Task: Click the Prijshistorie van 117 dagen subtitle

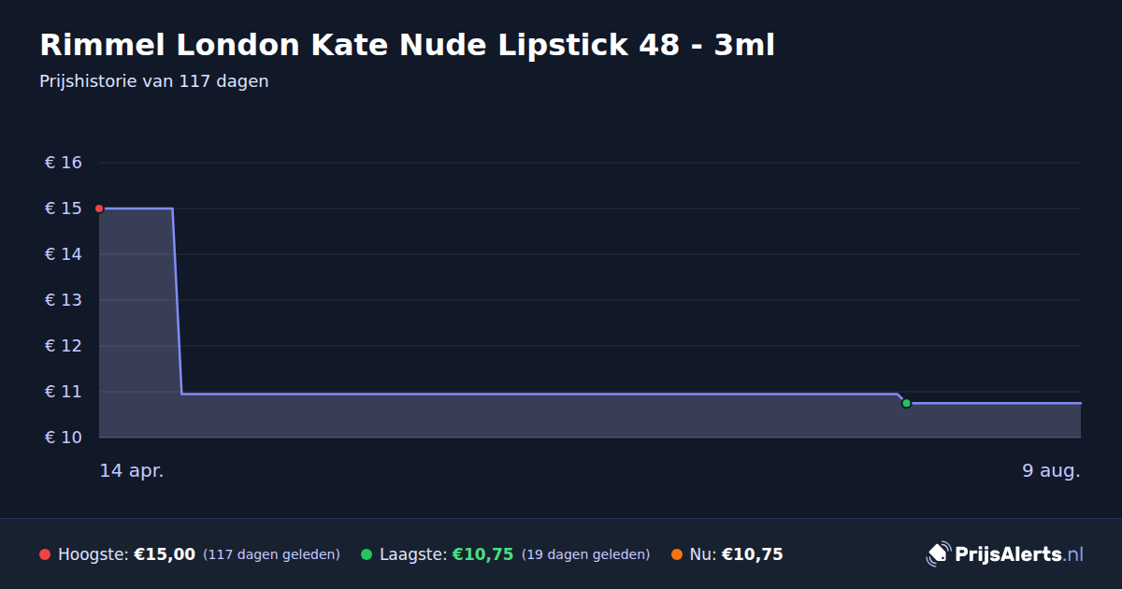Action: point(154,81)
